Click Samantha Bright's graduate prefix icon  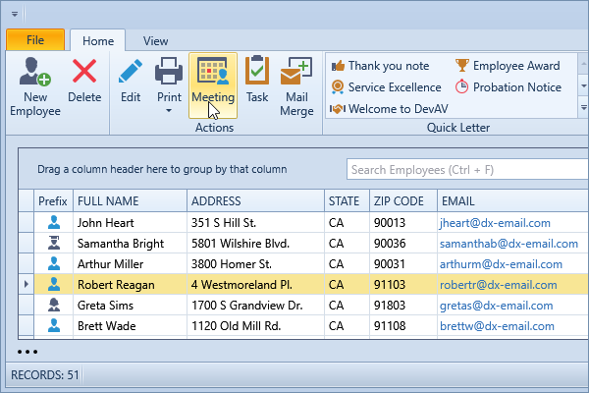[x=54, y=243]
